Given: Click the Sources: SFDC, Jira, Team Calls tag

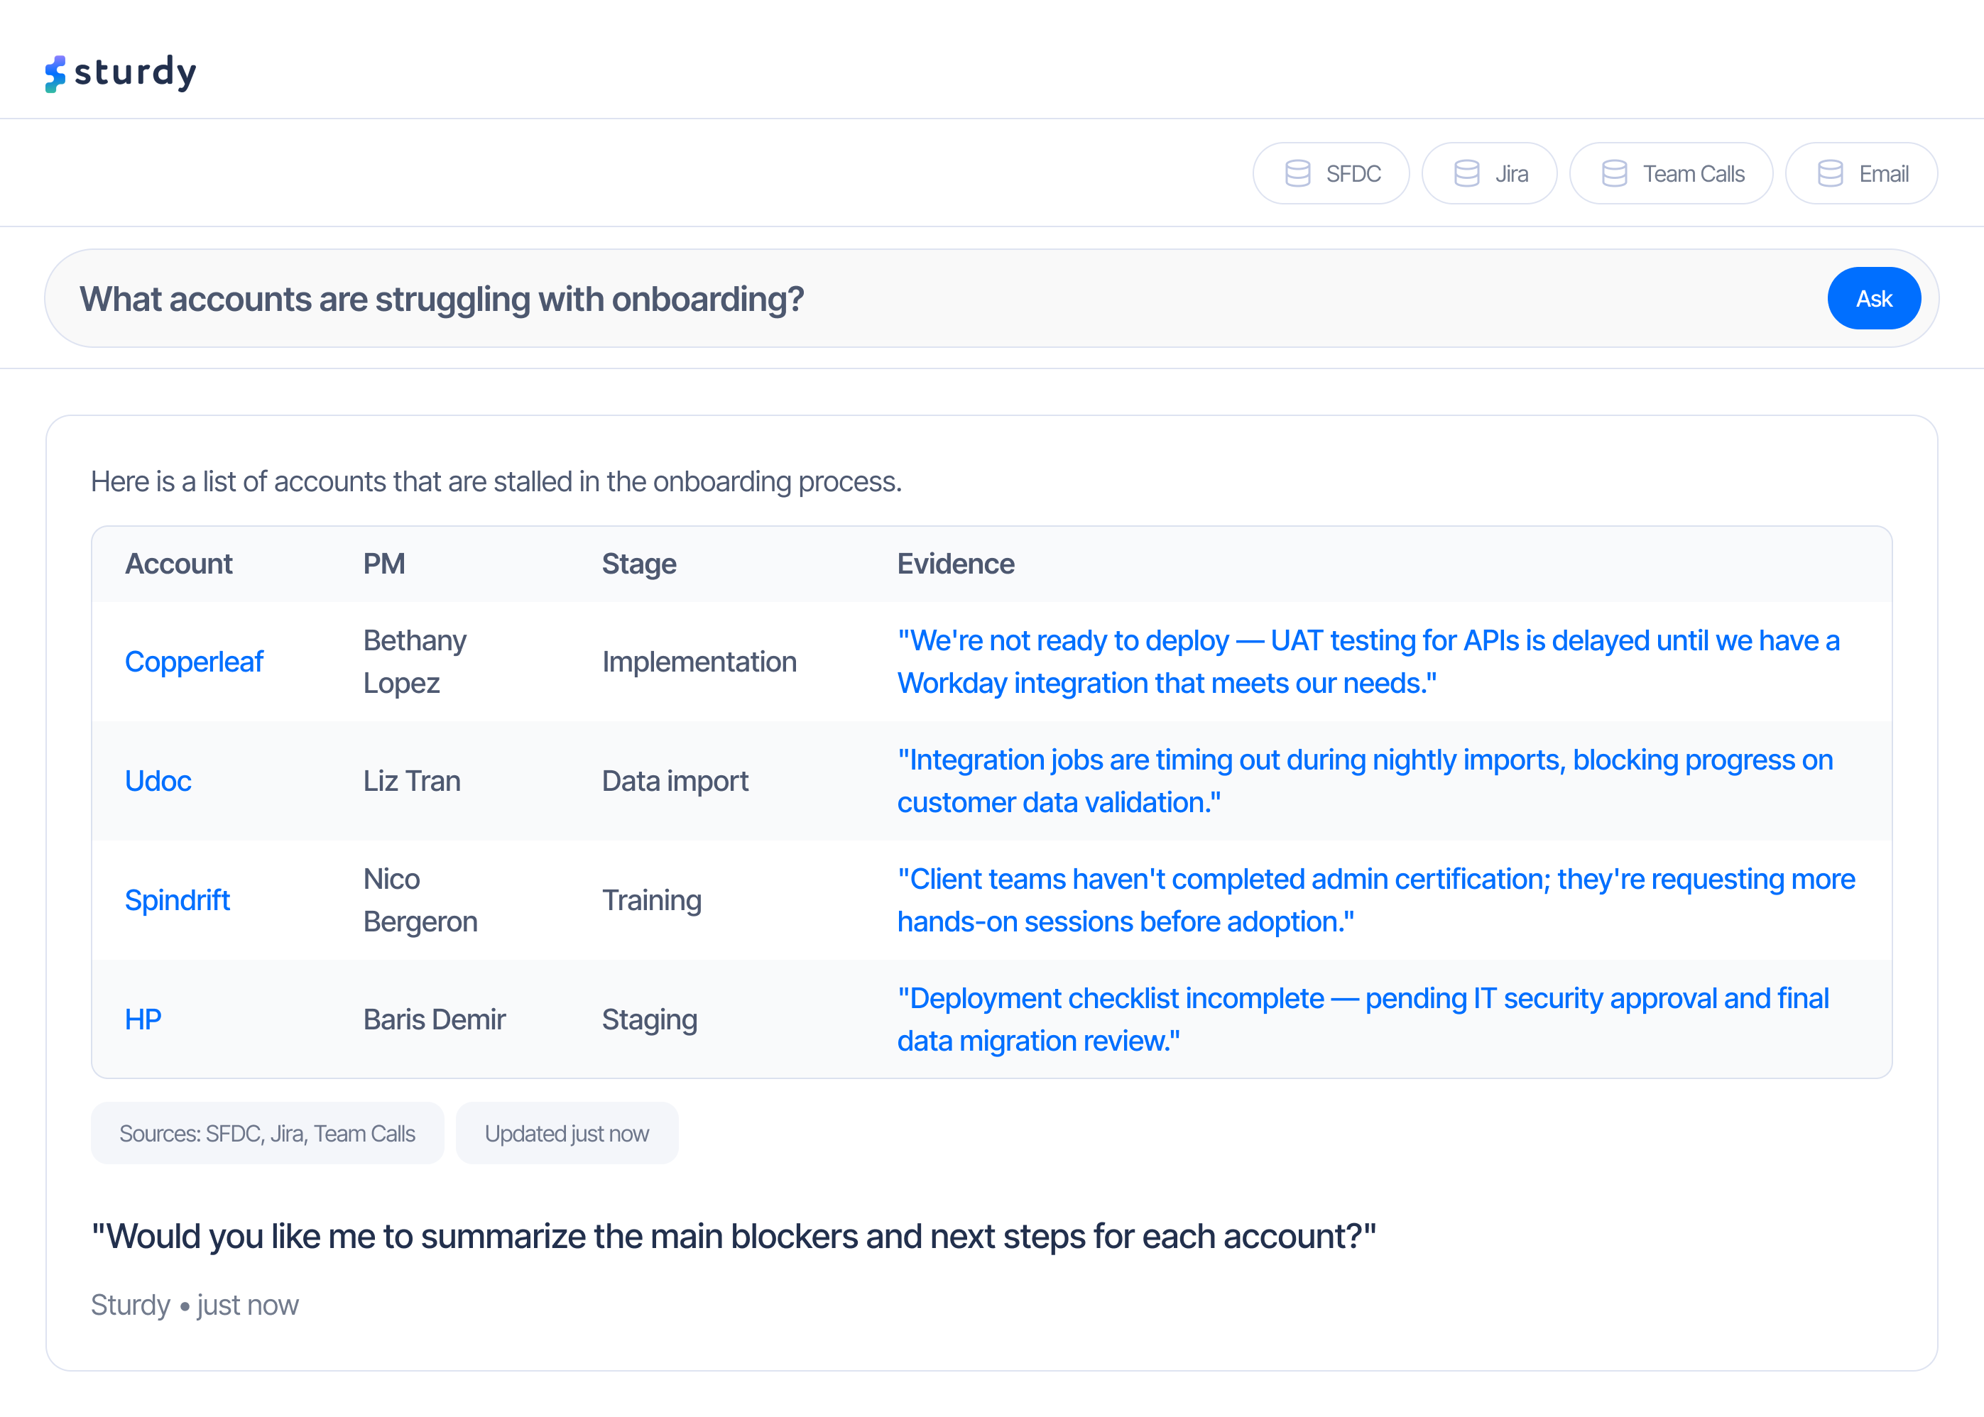Looking at the screenshot, I should (267, 1134).
